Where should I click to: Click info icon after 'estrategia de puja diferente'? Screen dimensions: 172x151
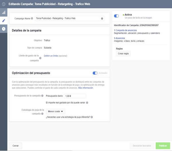click(x=92, y=117)
